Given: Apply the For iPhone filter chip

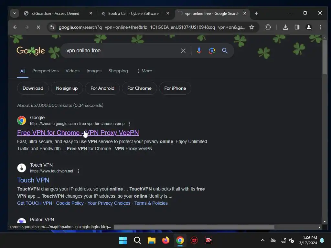Looking at the screenshot, I should point(175,88).
